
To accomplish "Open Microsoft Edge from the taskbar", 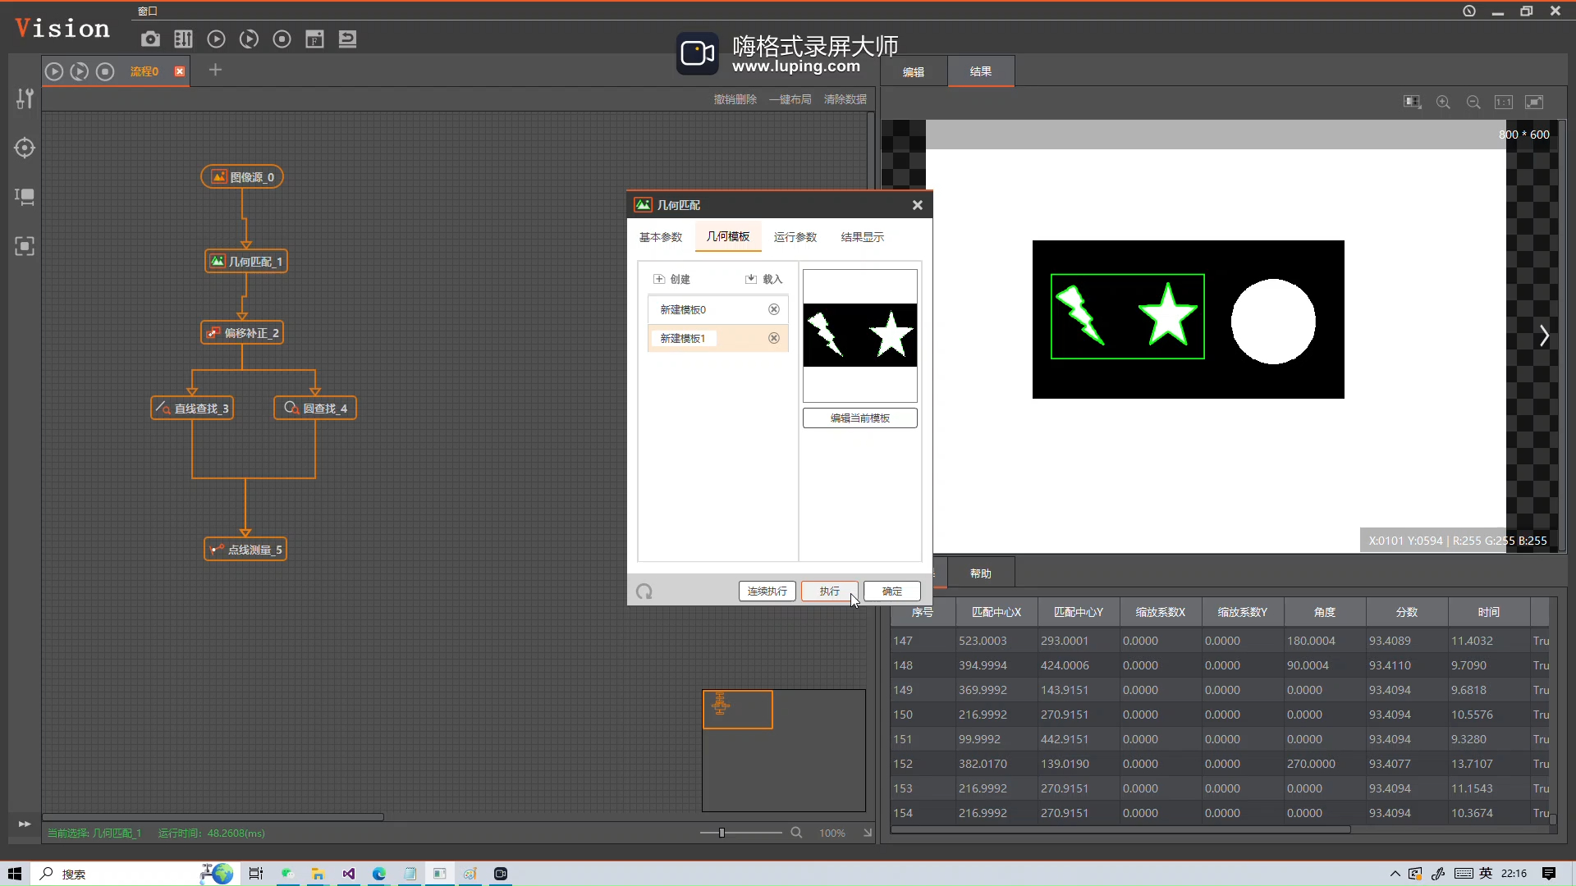I will (x=378, y=873).
